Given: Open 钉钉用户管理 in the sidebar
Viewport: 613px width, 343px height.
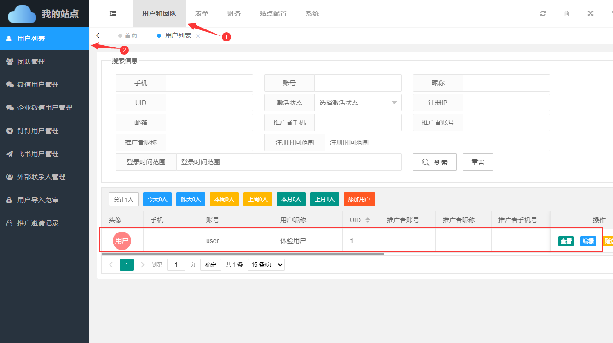Looking at the screenshot, I should coord(38,131).
